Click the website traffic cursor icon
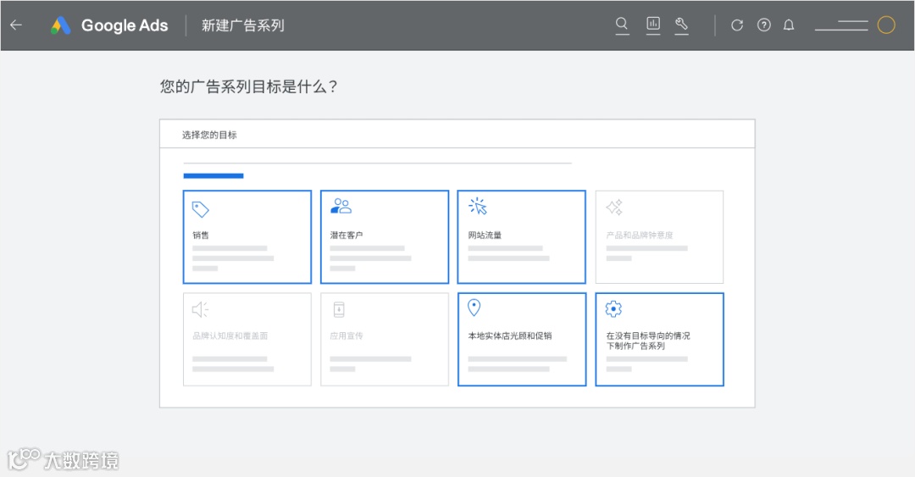 click(x=478, y=206)
